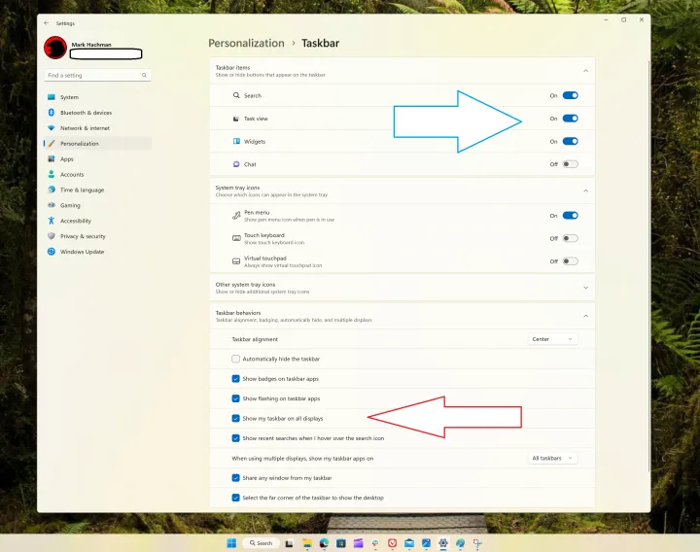Image resolution: width=700 pixels, height=552 pixels.
Task: Click the Find a setting search box
Action: (x=95, y=75)
